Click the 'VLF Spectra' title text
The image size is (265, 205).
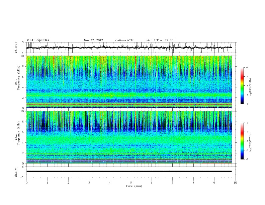click(x=38, y=40)
